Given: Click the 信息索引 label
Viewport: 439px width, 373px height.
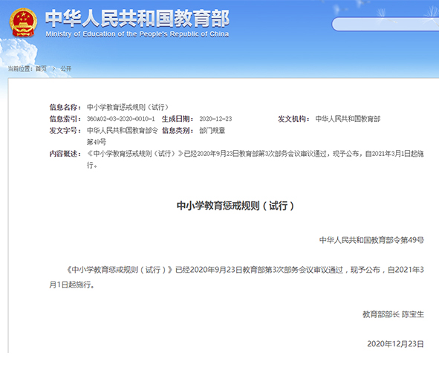Looking at the screenshot, I should [x=65, y=119].
